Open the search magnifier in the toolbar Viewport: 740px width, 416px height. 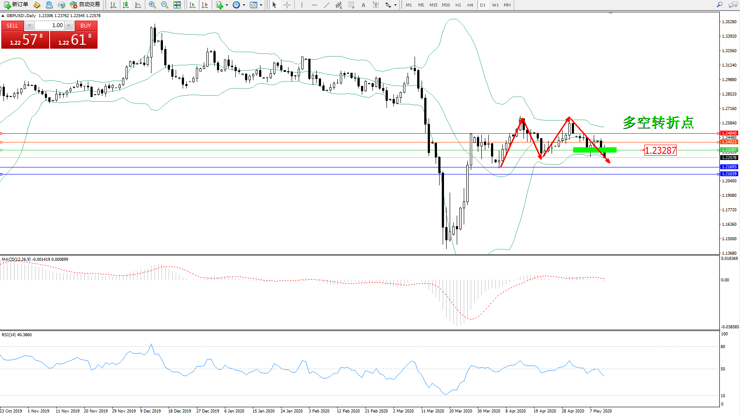tap(719, 5)
